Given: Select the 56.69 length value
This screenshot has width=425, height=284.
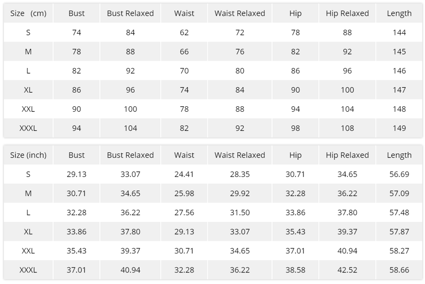Looking at the screenshot, I should [399, 174].
